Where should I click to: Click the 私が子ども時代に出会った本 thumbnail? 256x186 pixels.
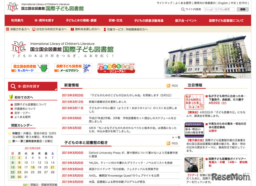click(x=194, y=102)
